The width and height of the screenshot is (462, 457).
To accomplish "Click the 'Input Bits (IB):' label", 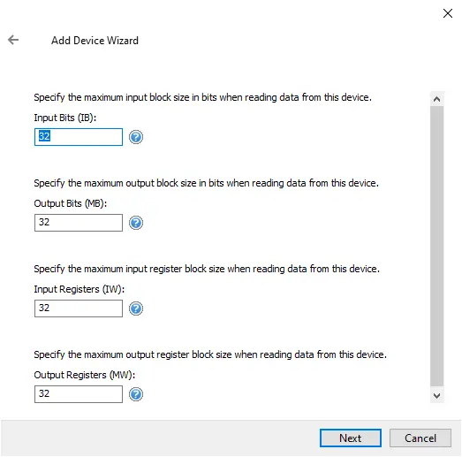I will 65,118.
